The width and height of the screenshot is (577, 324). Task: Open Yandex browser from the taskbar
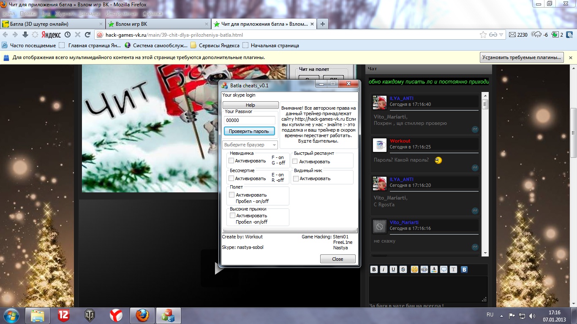[x=116, y=315]
